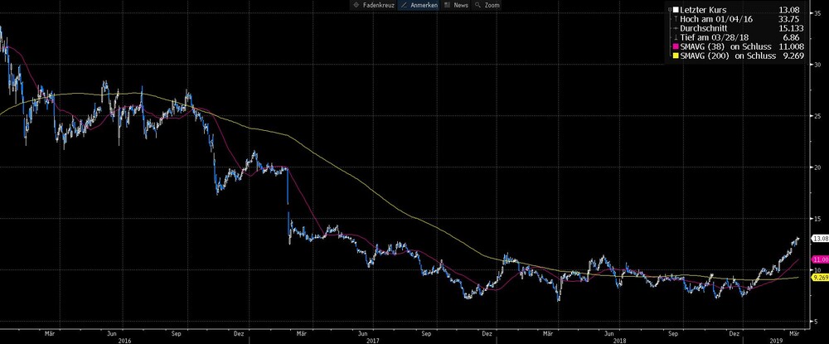The height and width of the screenshot is (344, 829).
Task: Click the 2017 year label on time axis
Action: click(373, 341)
